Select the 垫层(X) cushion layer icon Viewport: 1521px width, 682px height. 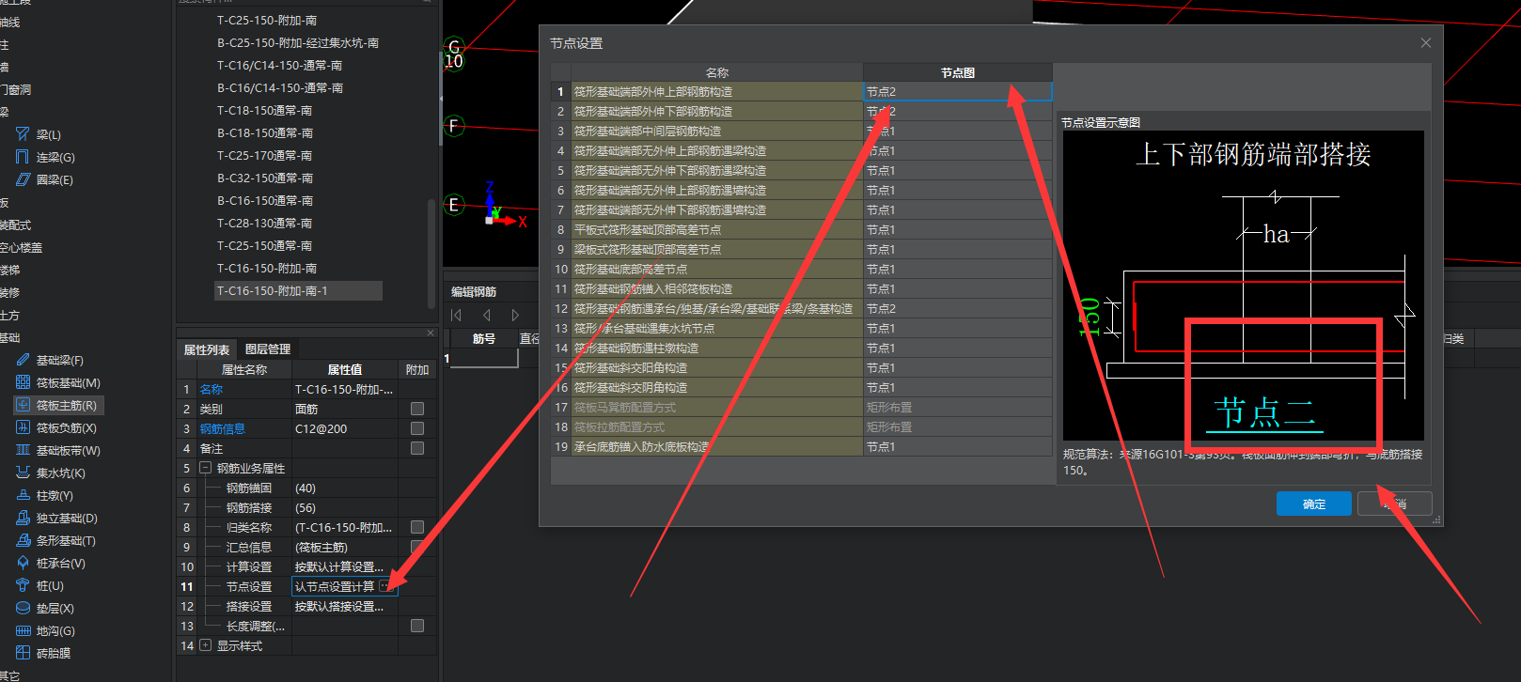pos(23,608)
